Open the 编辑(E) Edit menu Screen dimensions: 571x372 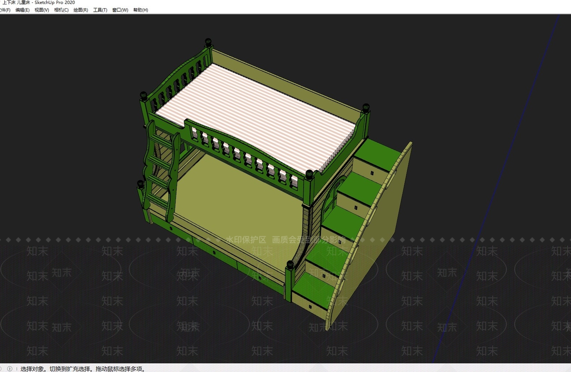point(22,10)
